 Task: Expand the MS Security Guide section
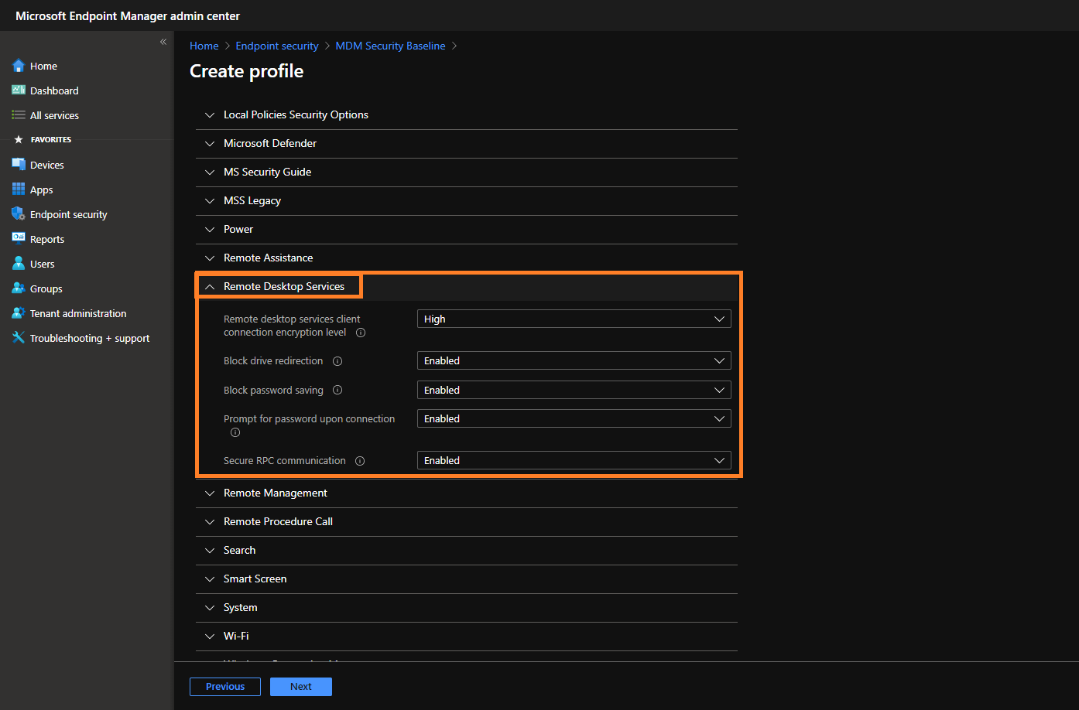(x=467, y=172)
